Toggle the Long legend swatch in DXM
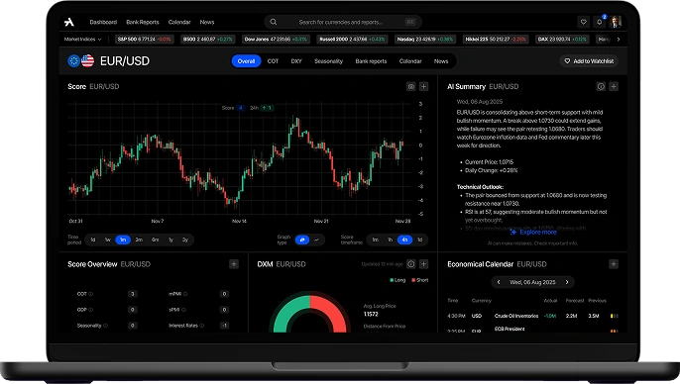680x384 pixels. pos(392,280)
